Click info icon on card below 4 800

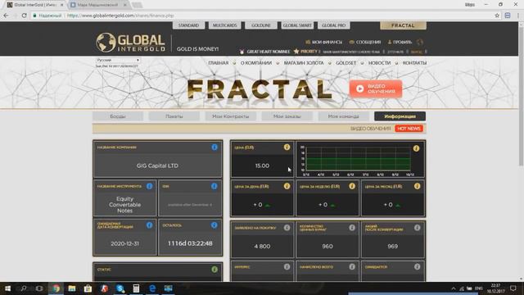[287, 266]
